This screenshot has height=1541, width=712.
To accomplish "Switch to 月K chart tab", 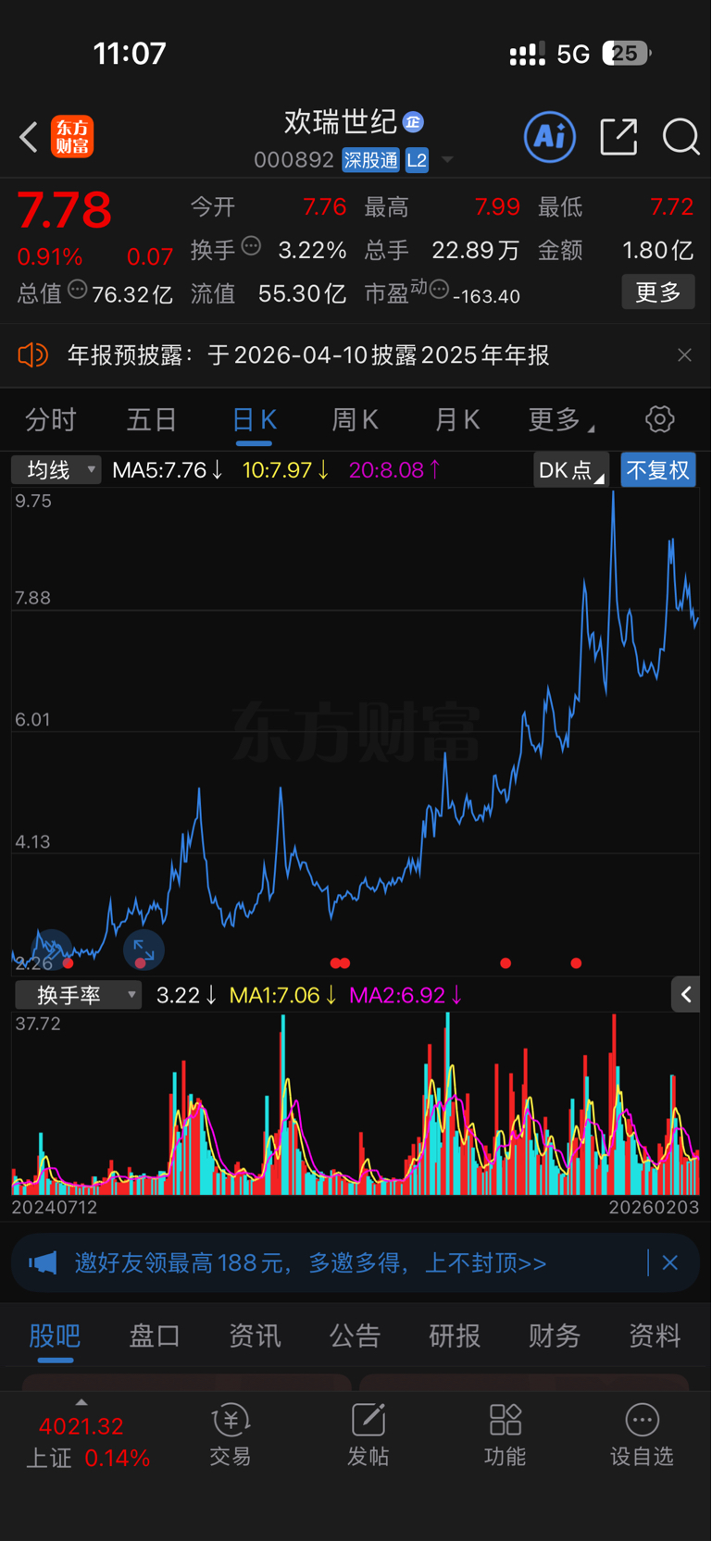I will (x=457, y=420).
